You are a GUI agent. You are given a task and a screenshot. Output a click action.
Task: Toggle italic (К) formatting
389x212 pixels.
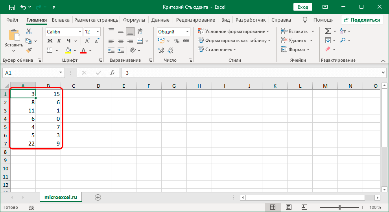59,41
